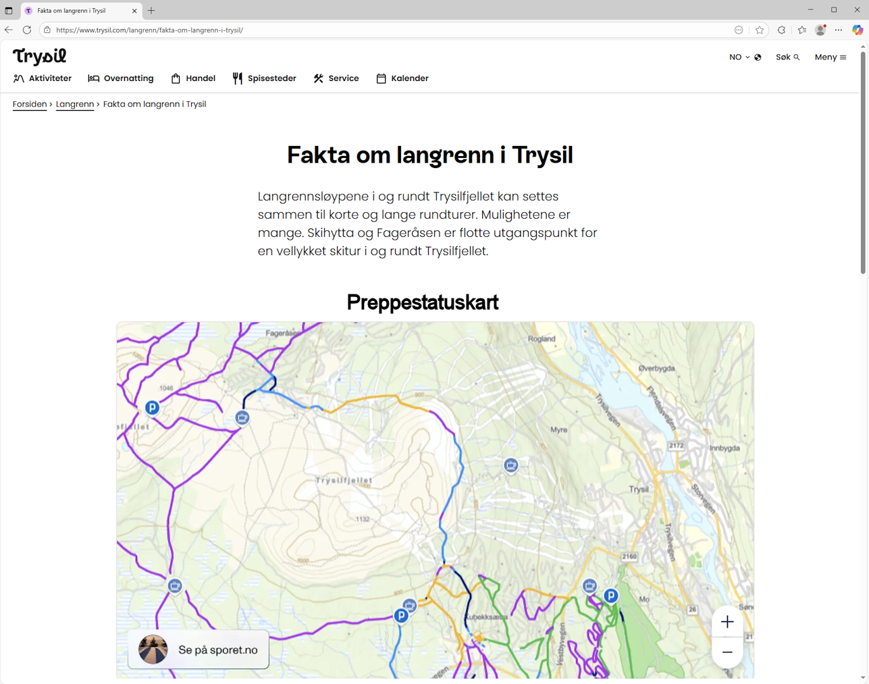
Task: Add page to browser favorites
Action: [760, 30]
